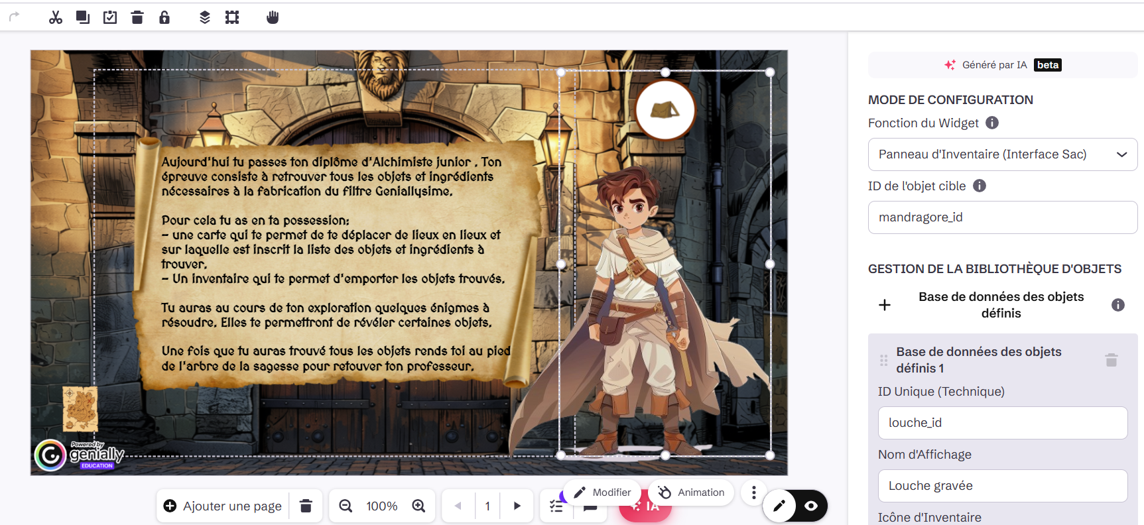Click the Duplicate icon in top toolbar
1144x525 pixels.
point(83,17)
